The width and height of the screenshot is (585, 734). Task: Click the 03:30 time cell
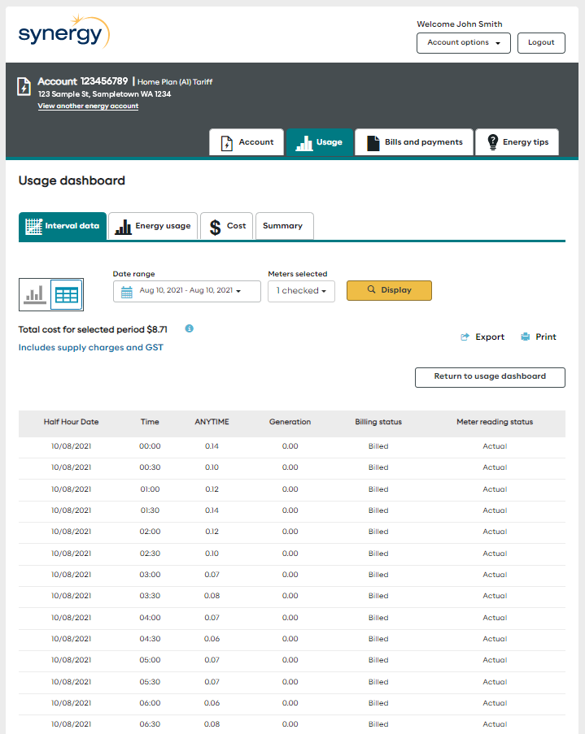tap(150, 596)
